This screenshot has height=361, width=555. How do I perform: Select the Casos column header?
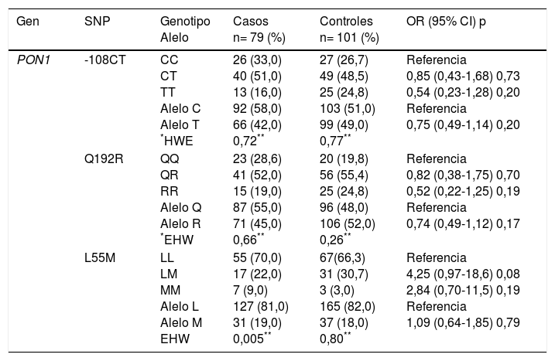pos(249,22)
